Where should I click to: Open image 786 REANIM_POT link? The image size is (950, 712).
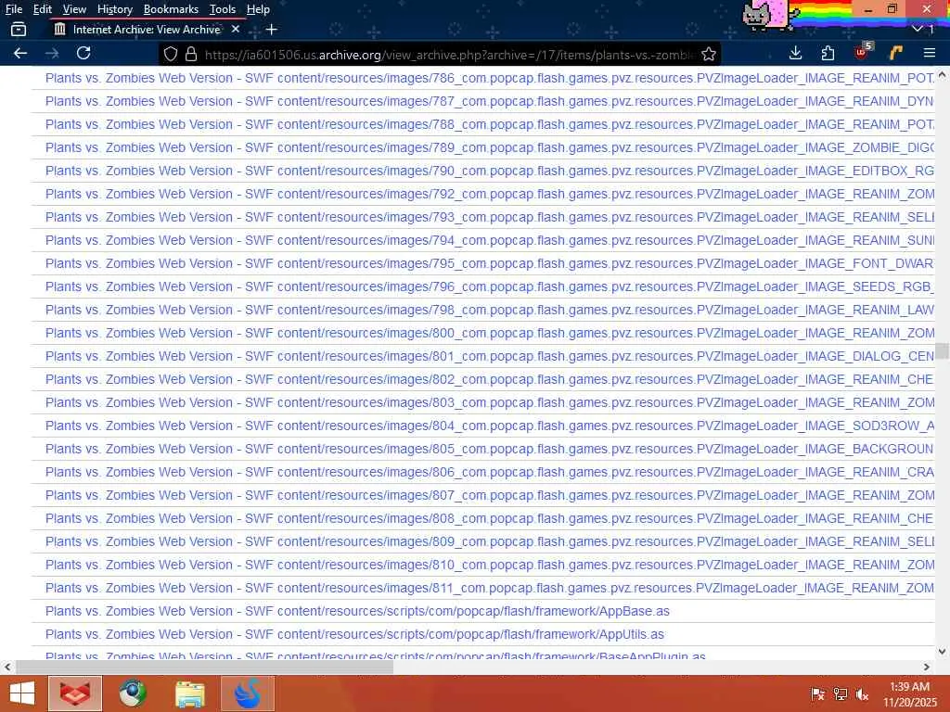click(x=490, y=78)
